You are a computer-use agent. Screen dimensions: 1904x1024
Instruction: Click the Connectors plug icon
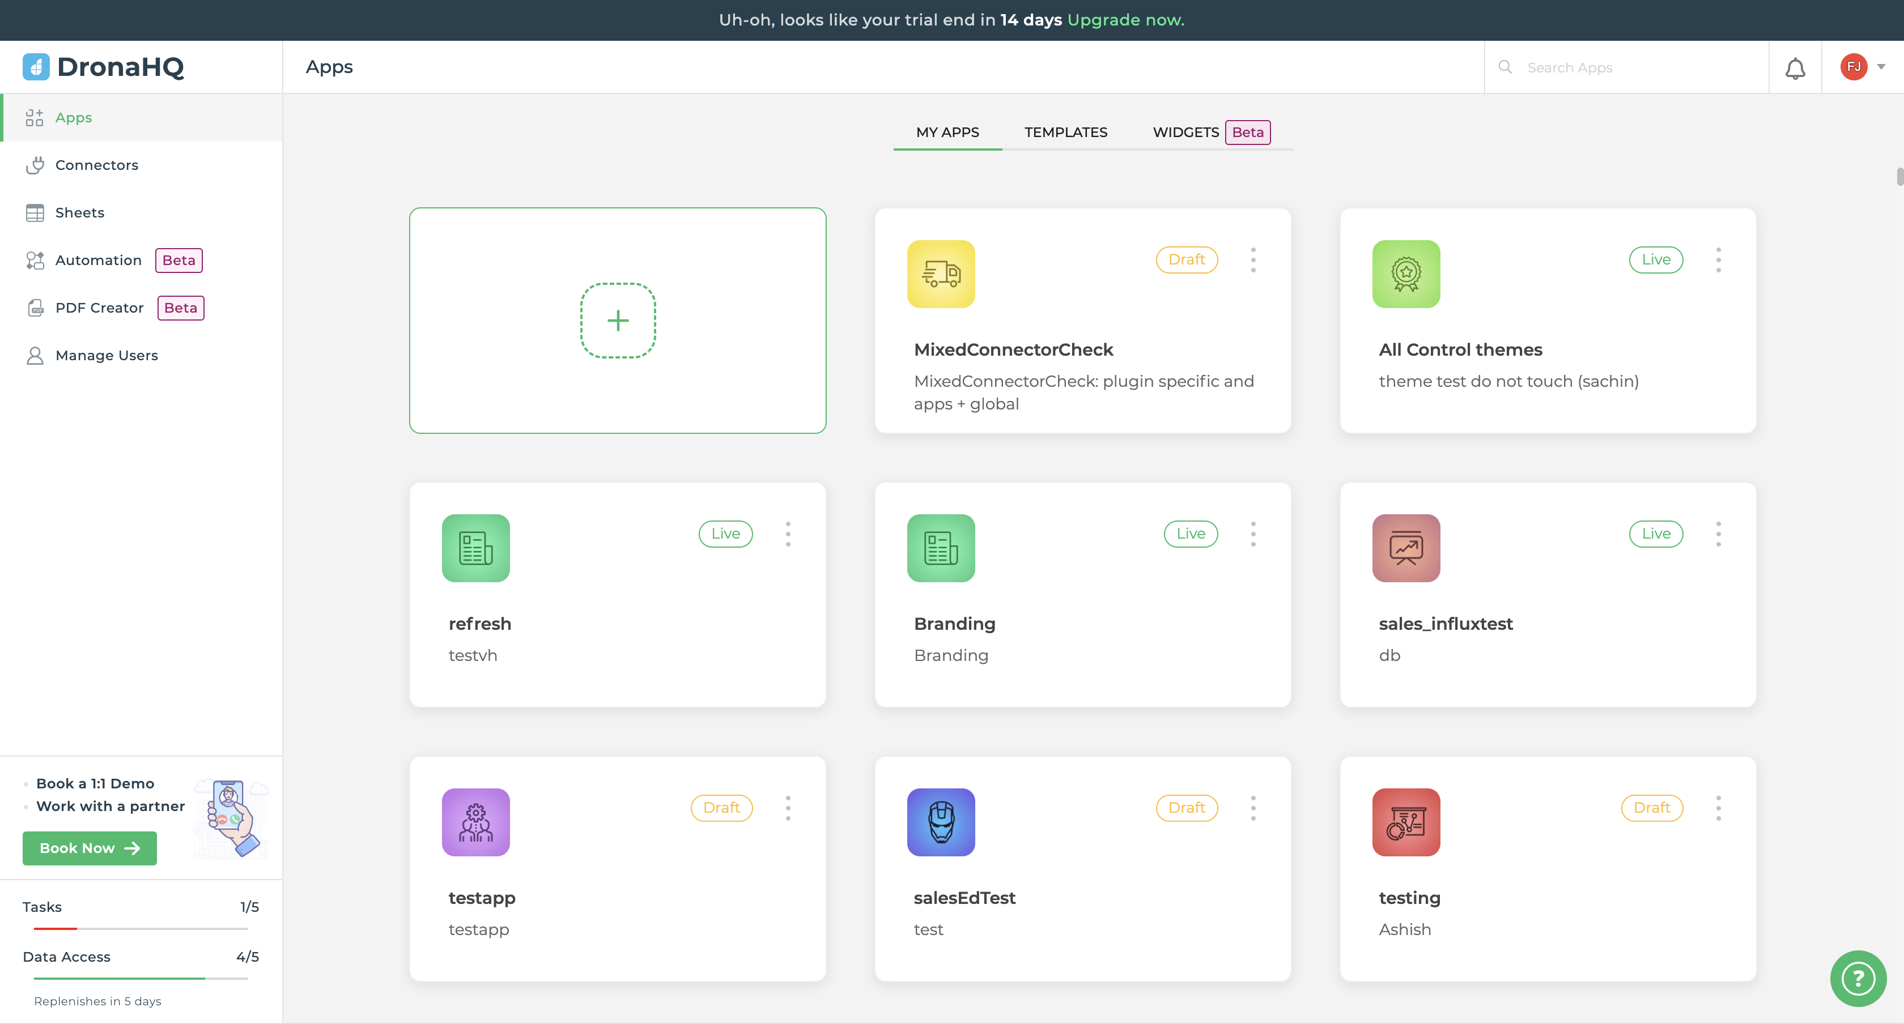35,165
